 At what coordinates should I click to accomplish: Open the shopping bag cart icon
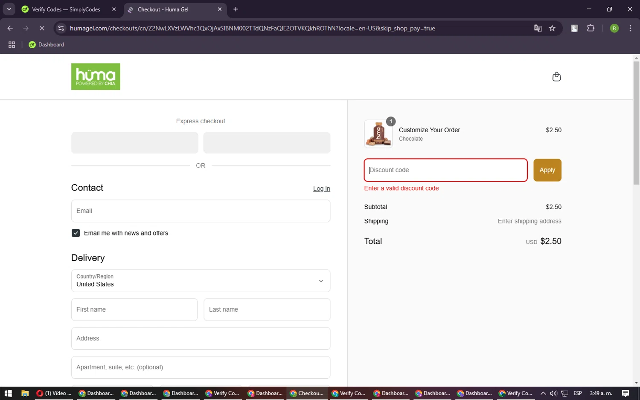tap(556, 77)
